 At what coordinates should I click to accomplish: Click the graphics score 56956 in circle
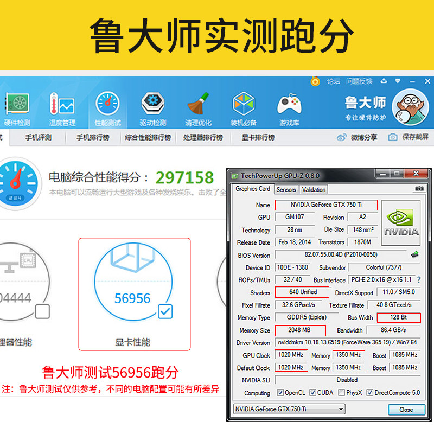click(132, 298)
